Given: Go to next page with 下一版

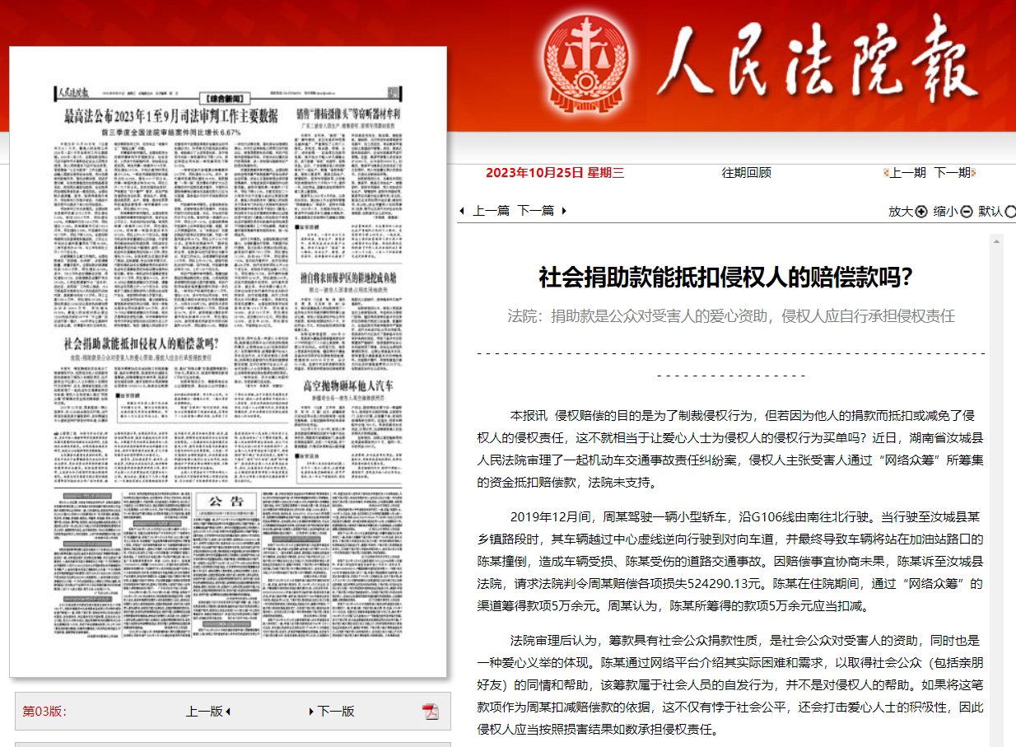Looking at the screenshot, I should click(x=336, y=712).
